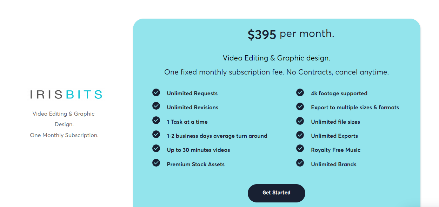439x207 pixels.
Task: Click checkmark icon beside 4k footage supported
Action: (300, 92)
